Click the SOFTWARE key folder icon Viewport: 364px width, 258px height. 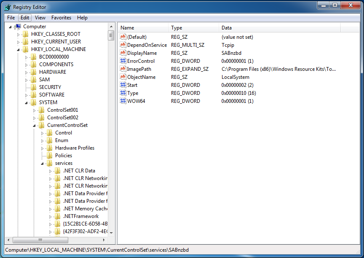click(x=34, y=95)
